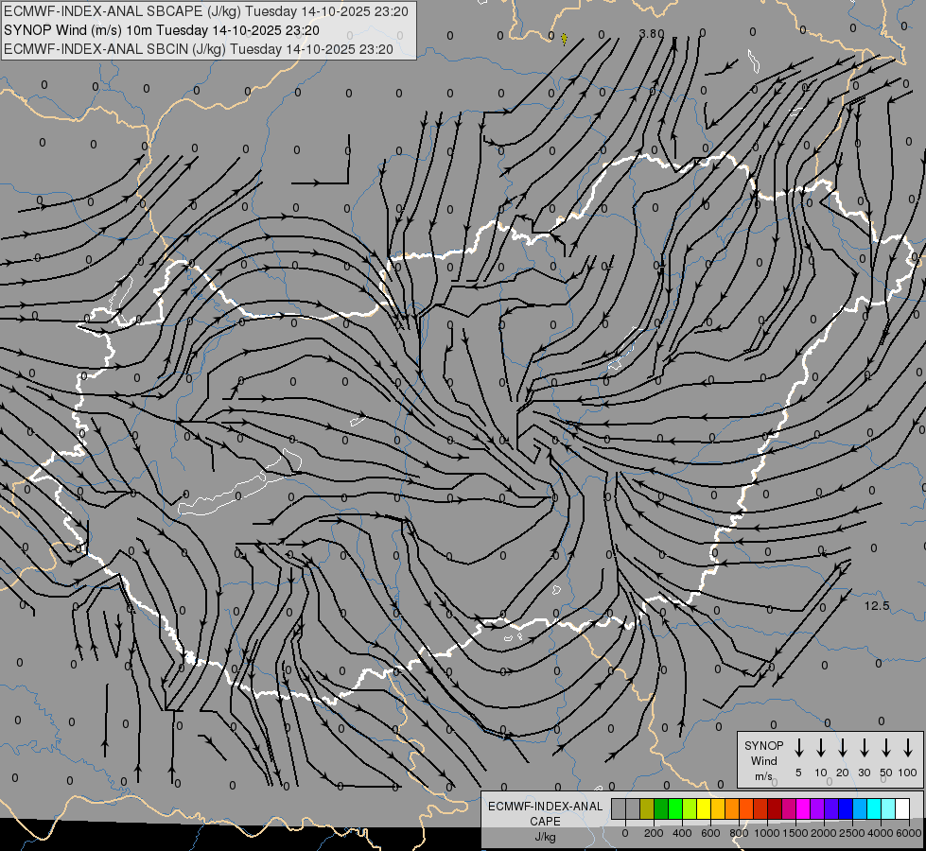The image size is (926, 851).
Task: Click the wind arrow above the 100 label
Action: (908, 748)
